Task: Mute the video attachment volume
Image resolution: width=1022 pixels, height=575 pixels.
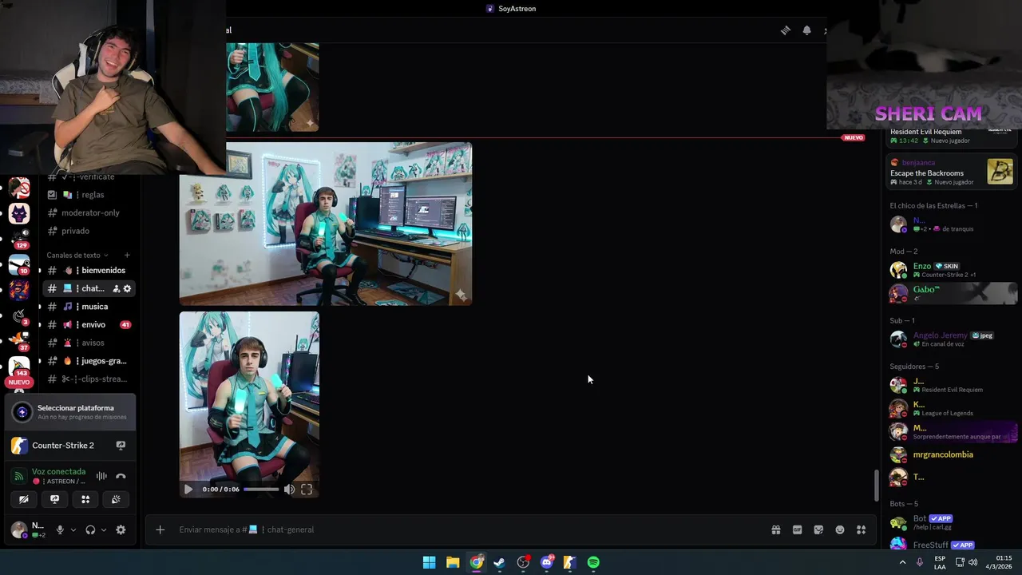Action: coord(289,490)
